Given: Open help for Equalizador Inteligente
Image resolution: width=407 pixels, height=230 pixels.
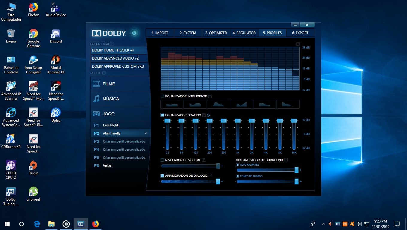Looking at the screenshot, I should point(210,96).
